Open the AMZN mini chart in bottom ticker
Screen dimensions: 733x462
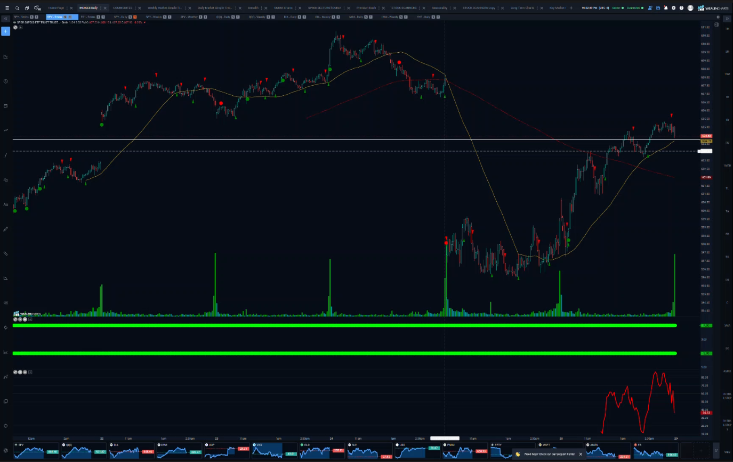point(608,451)
